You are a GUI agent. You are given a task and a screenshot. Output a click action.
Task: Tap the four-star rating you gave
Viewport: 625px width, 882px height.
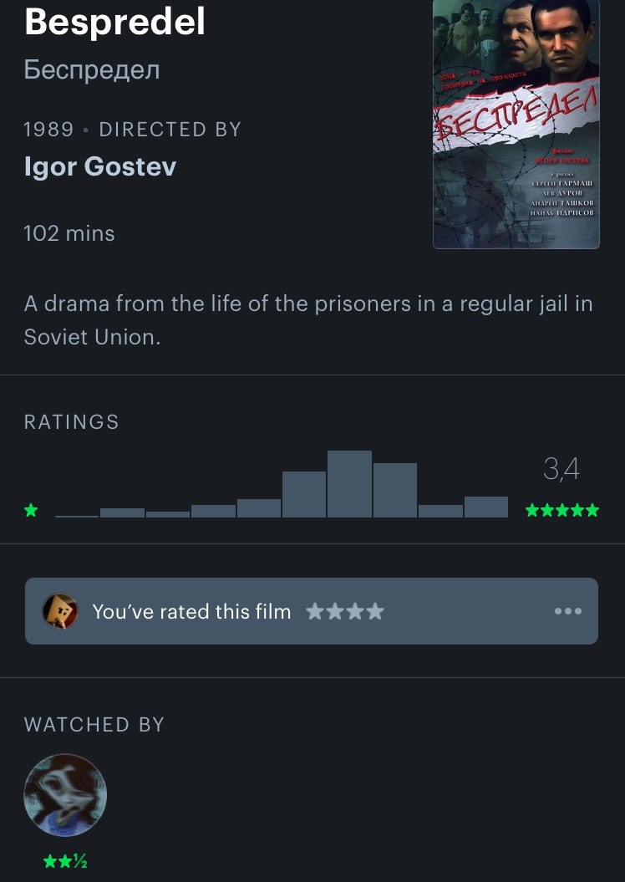(x=345, y=611)
